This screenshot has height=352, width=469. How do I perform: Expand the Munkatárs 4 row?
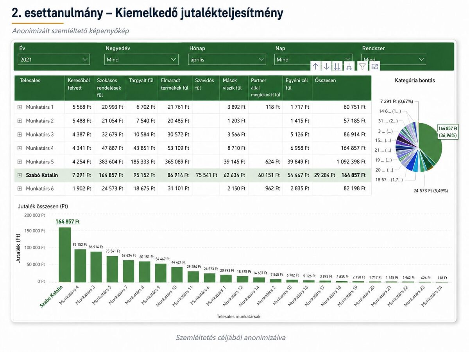20,148
